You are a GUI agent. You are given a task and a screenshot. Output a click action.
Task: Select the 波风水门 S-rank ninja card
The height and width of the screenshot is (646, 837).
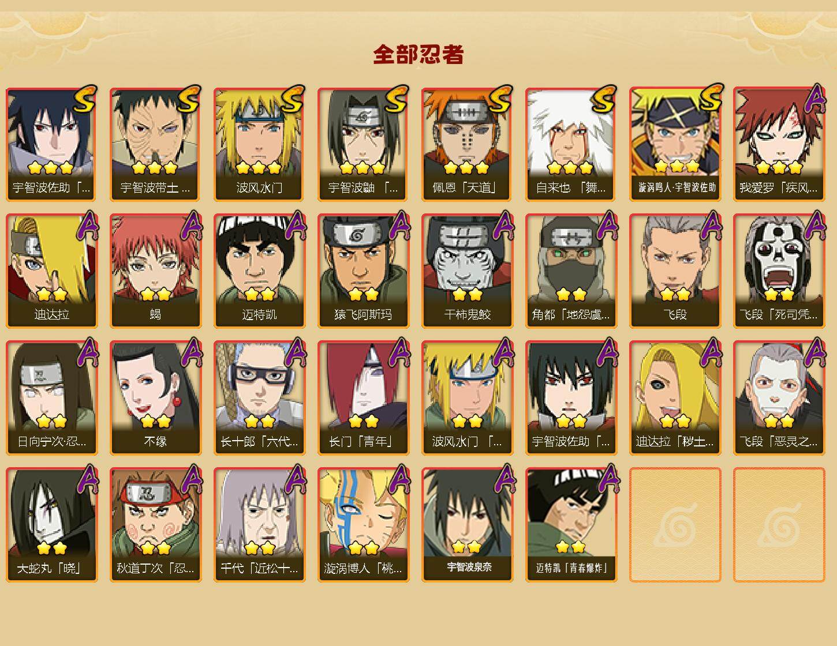coord(259,144)
